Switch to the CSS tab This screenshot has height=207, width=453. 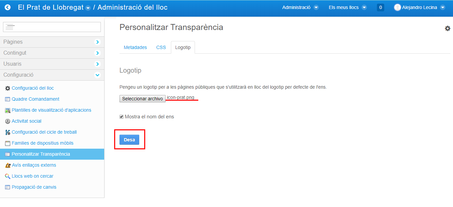pos(161,48)
